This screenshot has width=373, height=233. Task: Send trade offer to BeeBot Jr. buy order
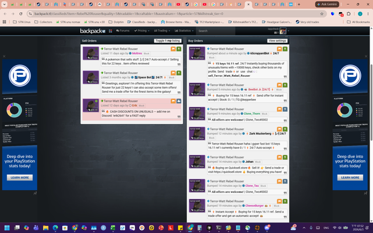coord(285,85)
